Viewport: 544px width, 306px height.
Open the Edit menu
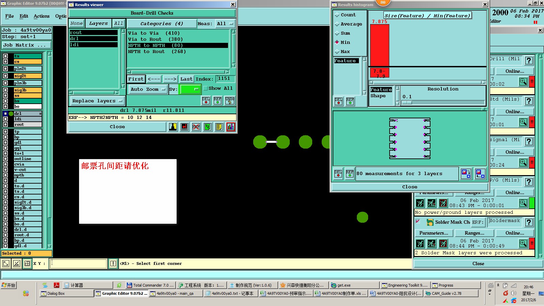click(x=24, y=16)
